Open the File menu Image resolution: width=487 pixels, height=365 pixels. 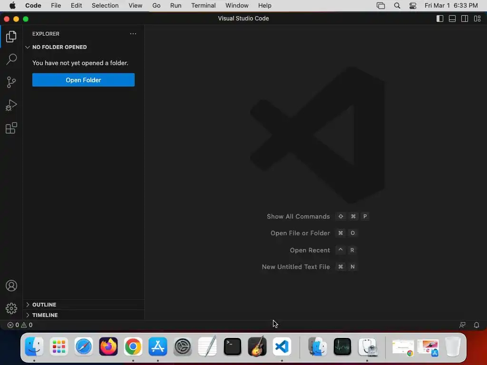coord(56,6)
